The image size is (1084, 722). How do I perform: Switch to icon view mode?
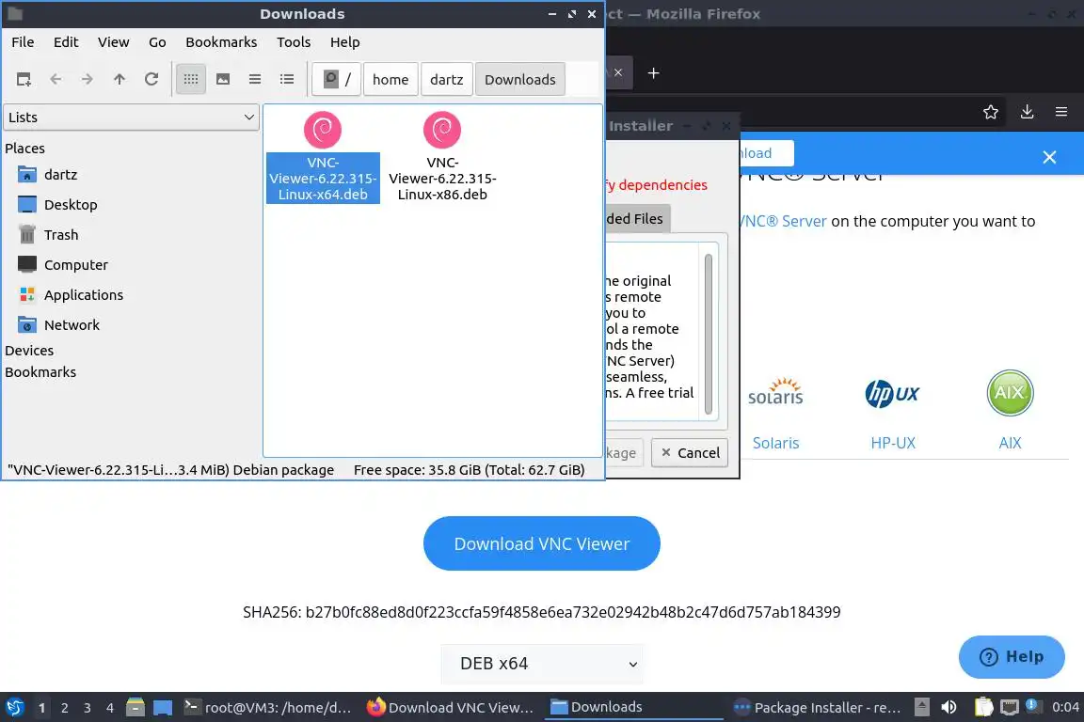coord(191,80)
